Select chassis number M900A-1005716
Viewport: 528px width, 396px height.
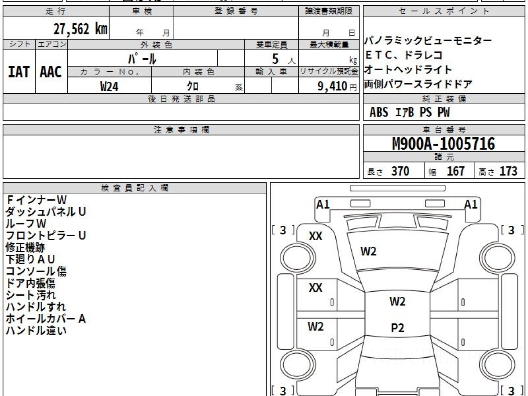tap(444, 143)
